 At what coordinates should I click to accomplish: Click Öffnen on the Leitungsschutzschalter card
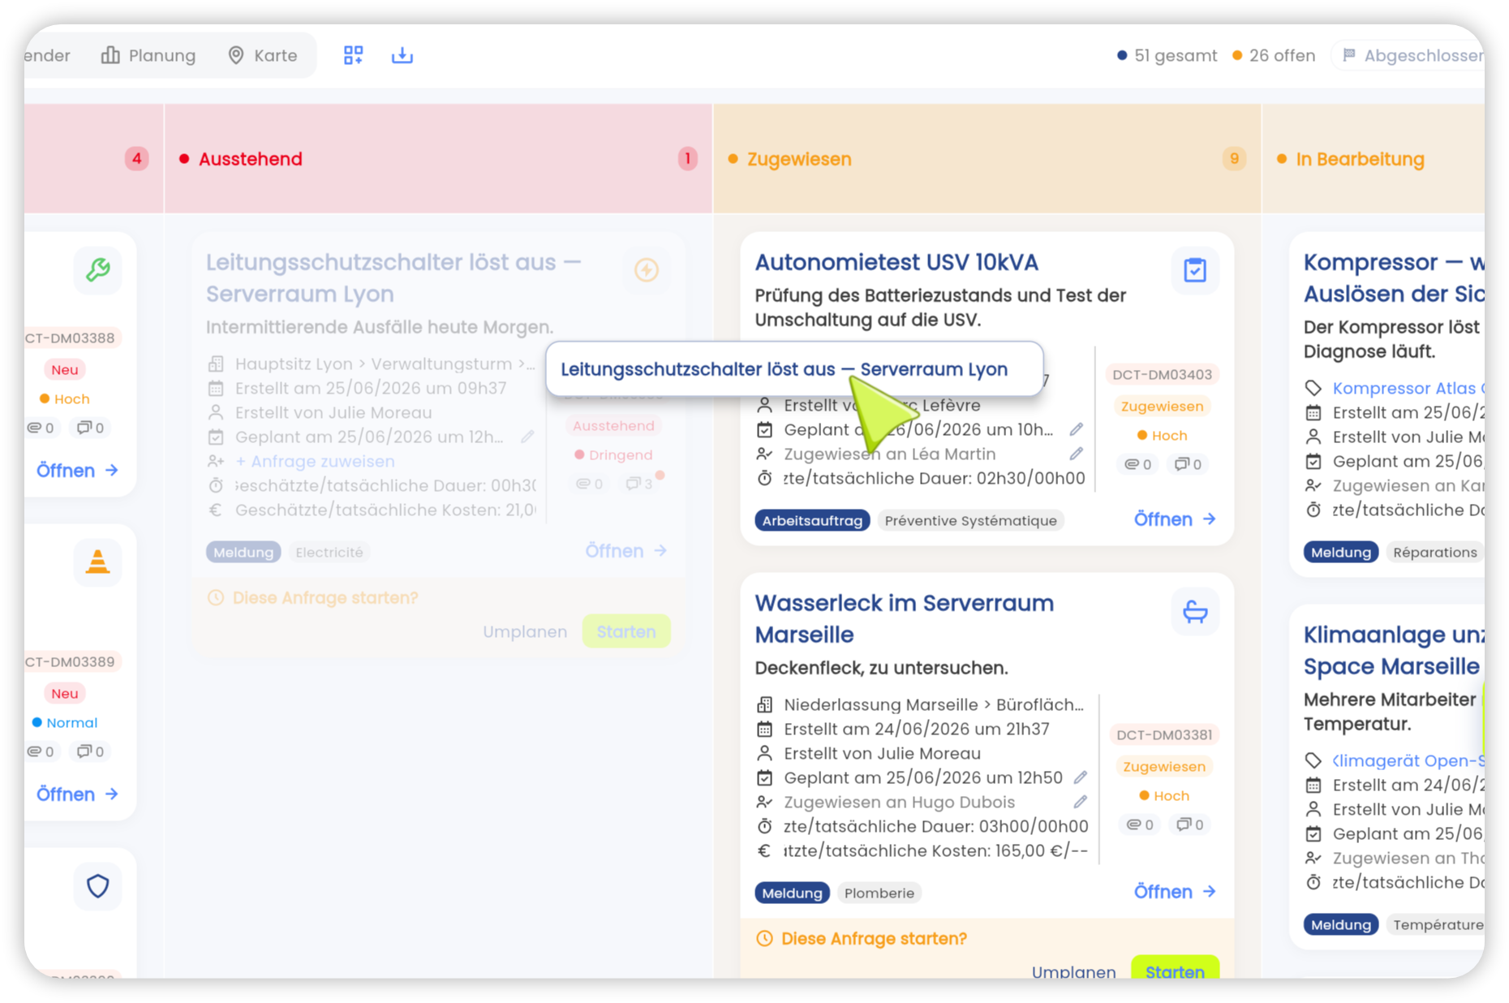tap(626, 551)
